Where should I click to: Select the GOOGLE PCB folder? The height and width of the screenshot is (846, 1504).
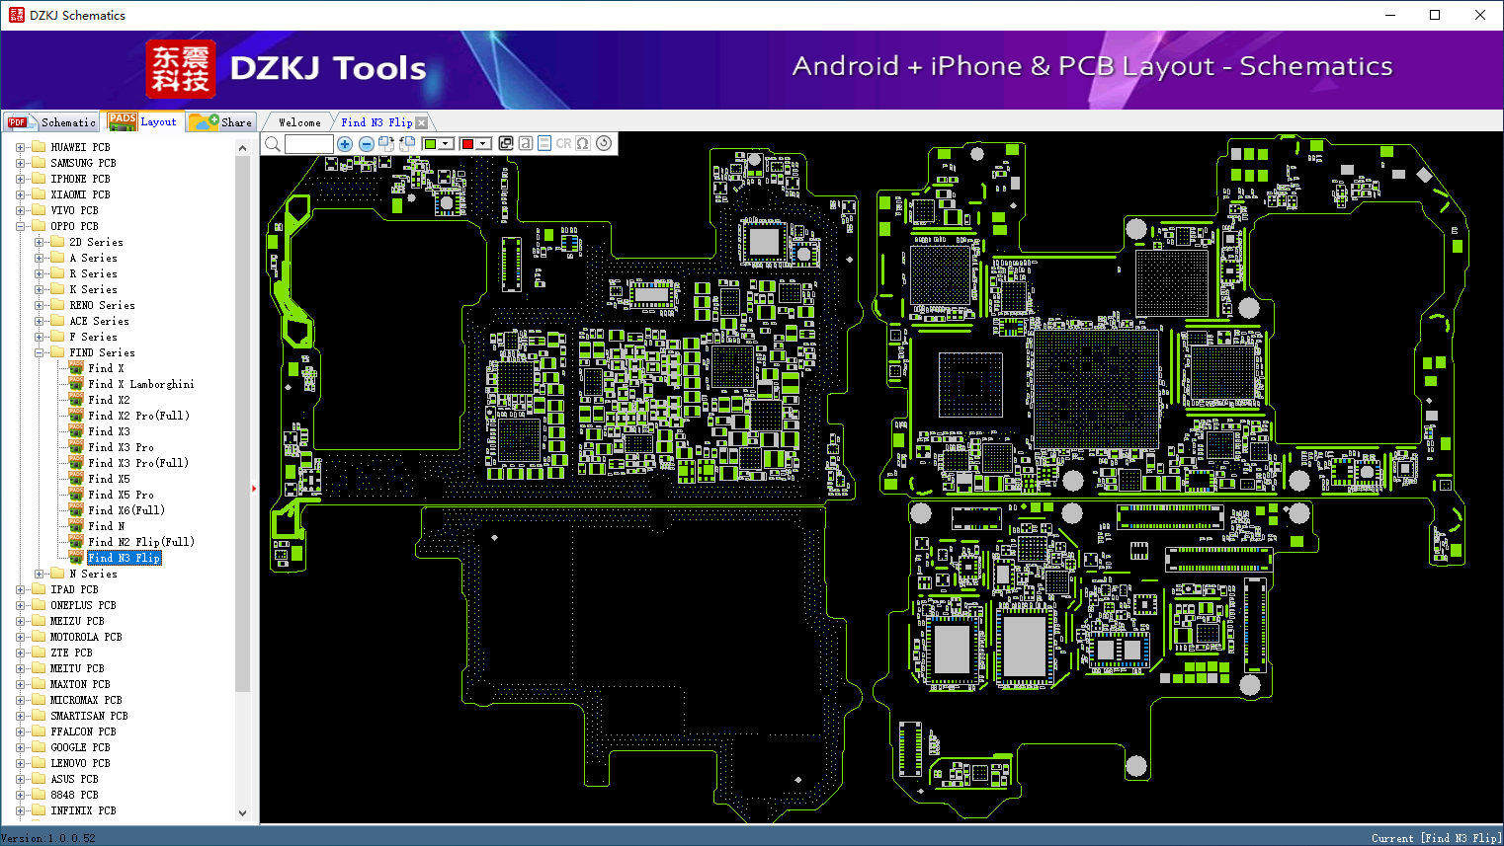pos(80,747)
